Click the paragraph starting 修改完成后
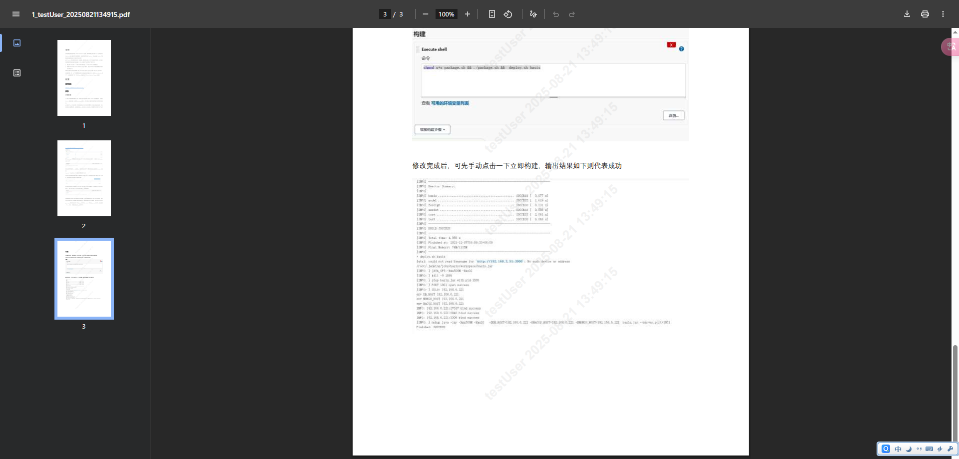 coord(517,166)
